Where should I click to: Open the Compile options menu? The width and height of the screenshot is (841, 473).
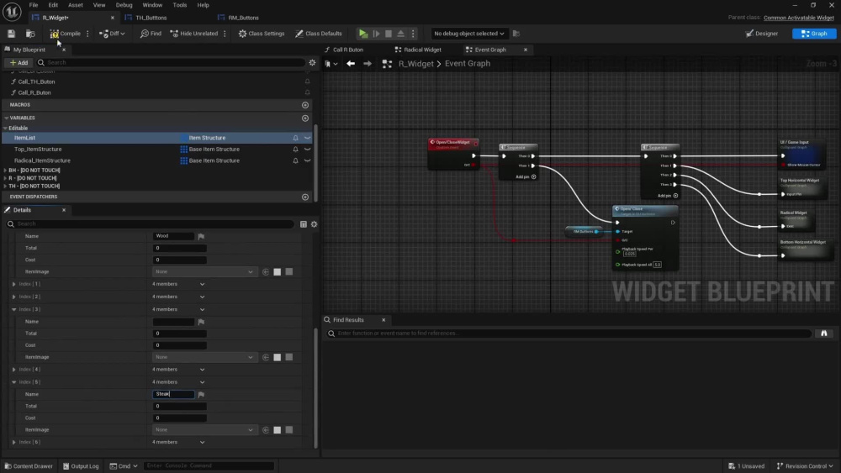[87, 34]
